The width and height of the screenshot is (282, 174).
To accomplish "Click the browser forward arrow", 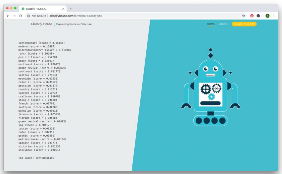I will [x=14, y=16].
